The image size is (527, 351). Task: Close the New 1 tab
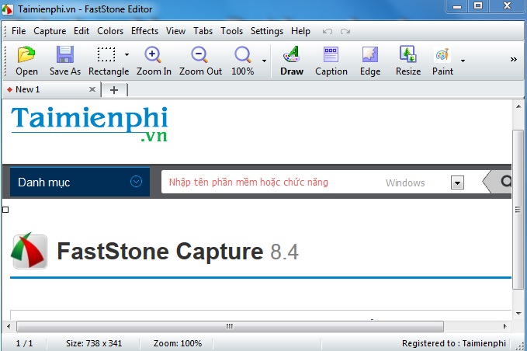click(92, 89)
